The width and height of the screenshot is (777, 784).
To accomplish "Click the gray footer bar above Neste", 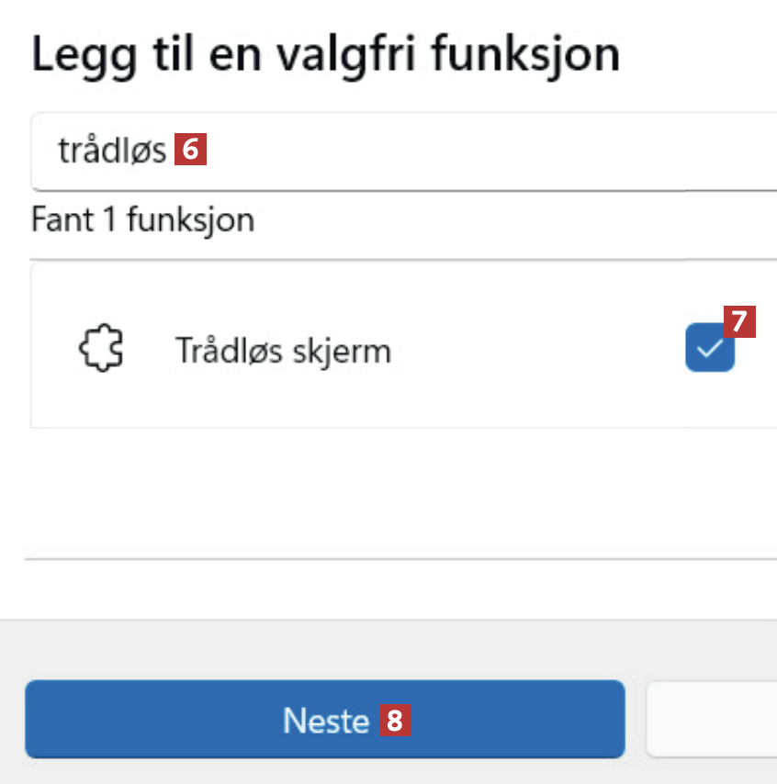I will [x=395, y=647].
